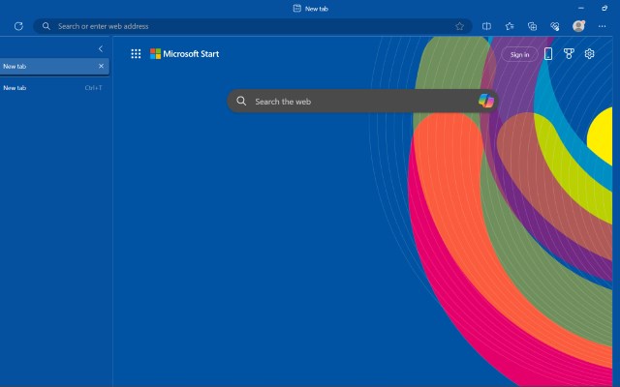Collapse the vertical tabs pane
Screen dimensions: 620x387
[101, 48]
